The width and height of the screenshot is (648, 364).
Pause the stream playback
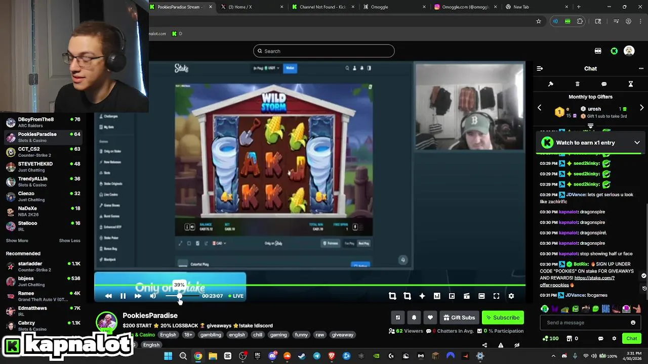[123, 296]
